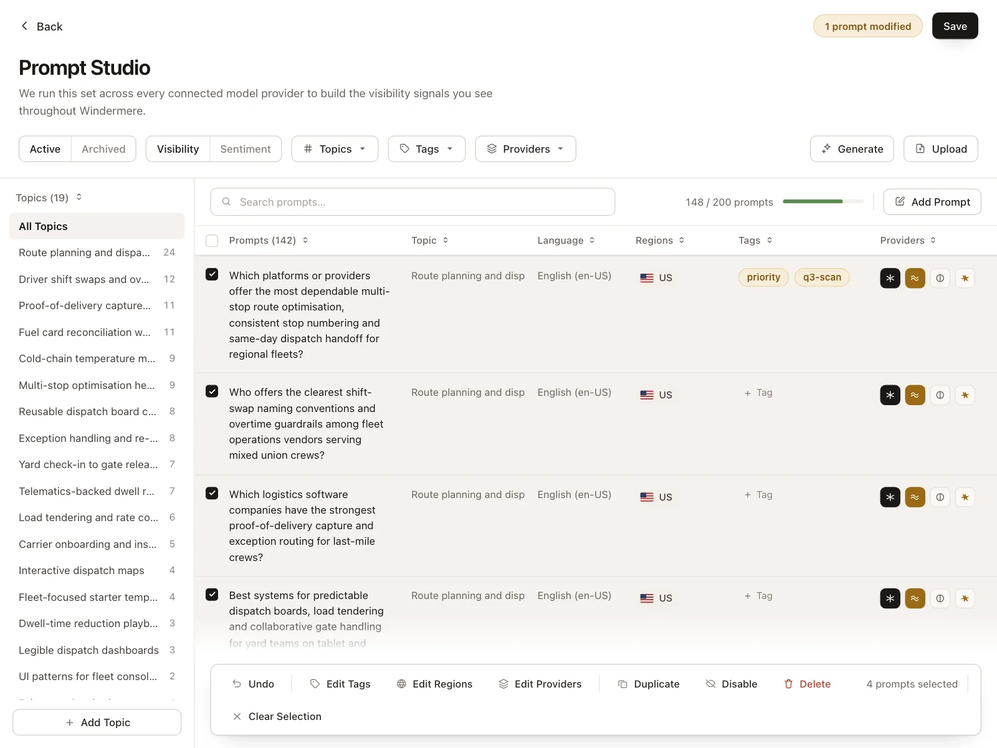997x748 pixels.
Task: Toggle the select-all prompts header checkbox
Action: 212,241
